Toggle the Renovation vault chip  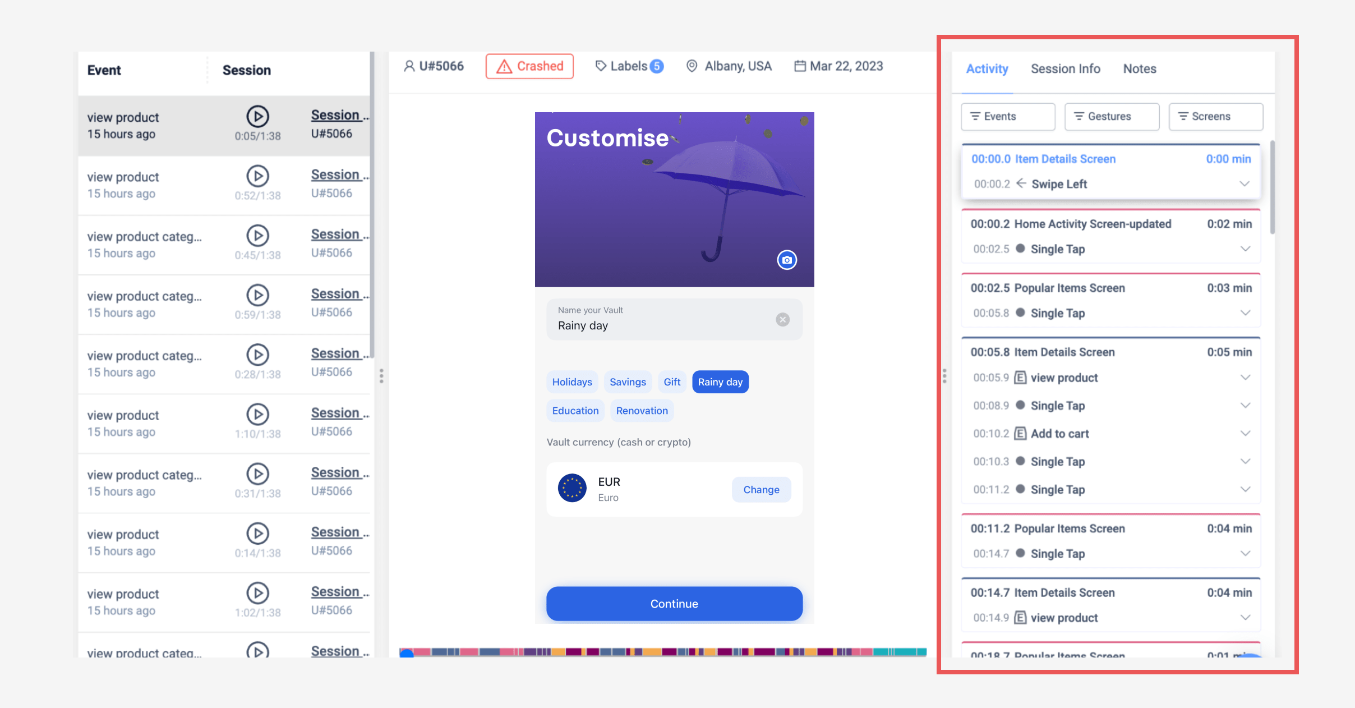(x=642, y=411)
